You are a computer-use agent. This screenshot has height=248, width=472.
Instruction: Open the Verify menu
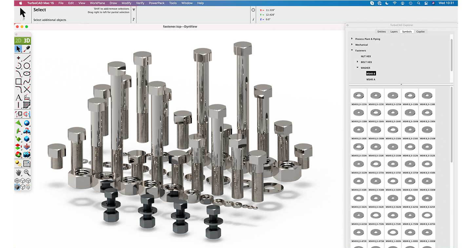(x=140, y=3)
